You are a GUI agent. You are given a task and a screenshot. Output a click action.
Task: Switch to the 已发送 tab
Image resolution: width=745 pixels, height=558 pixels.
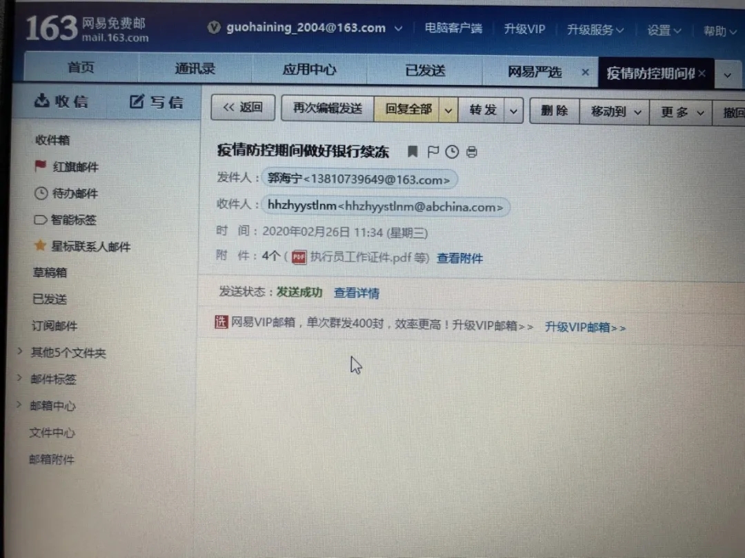425,70
